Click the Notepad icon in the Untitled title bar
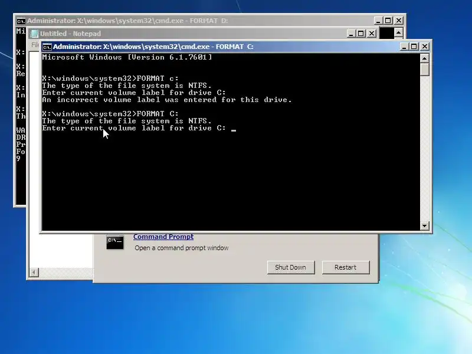Image resolution: width=472 pixels, height=354 pixels. point(34,34)
